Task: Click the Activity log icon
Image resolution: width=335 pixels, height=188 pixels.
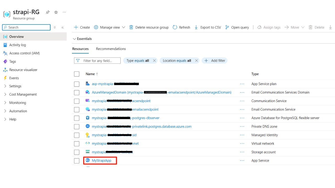Action: click(x=5, y=45)
